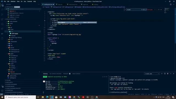The width and height of the screenshot is (176, 99).
Task: Open the MainLayout.vue editor tab
Action: tap(73, 4)
